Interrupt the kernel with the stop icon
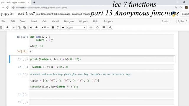The width and height of the screenshot is (189, 106). coord(53,27)
